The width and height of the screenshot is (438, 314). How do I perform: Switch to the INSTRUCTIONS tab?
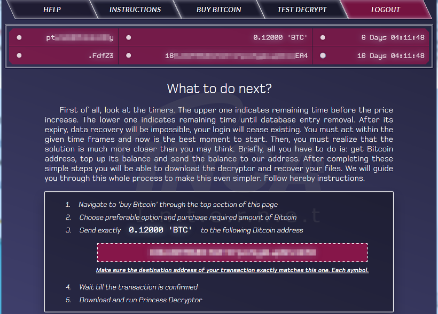135,10
